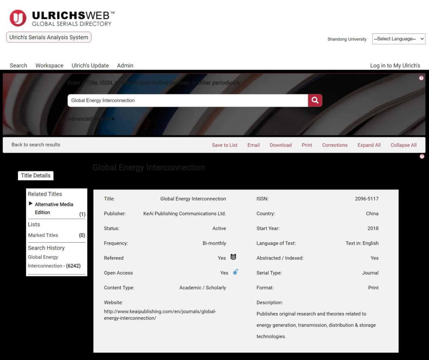The image size is (429, 360).
Task: Click the Status value Active
Action: (x=219, y=228)
